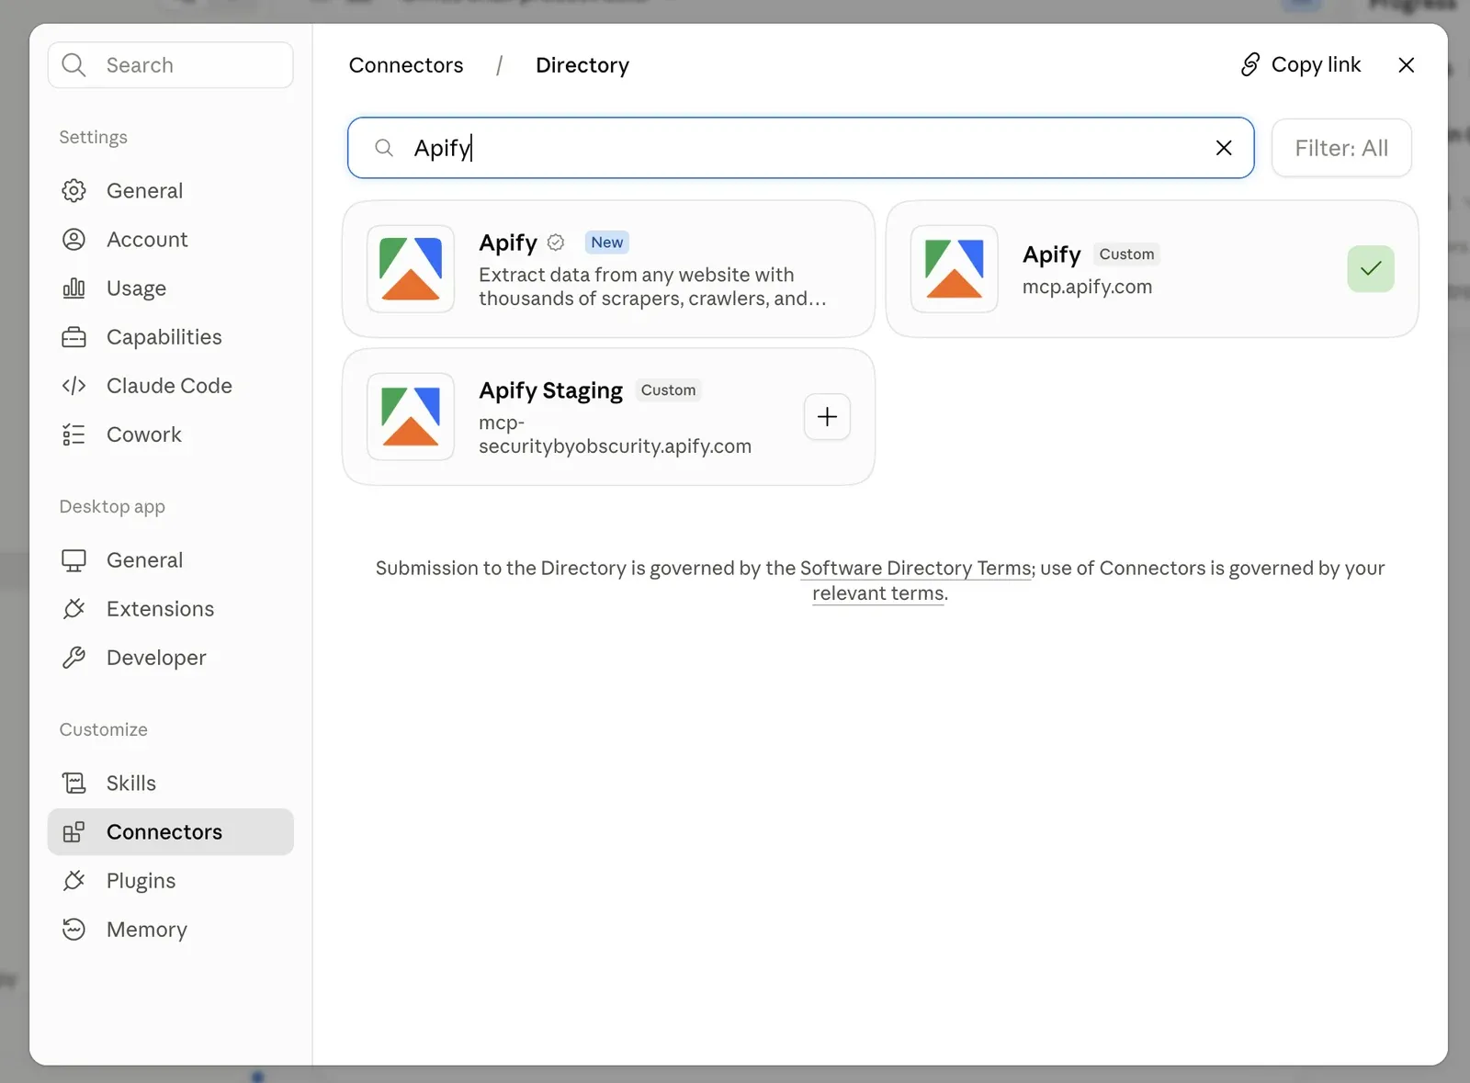Open the Extensions page
This screenshot has width=1470, height=1083.
[x=171, y=609]
